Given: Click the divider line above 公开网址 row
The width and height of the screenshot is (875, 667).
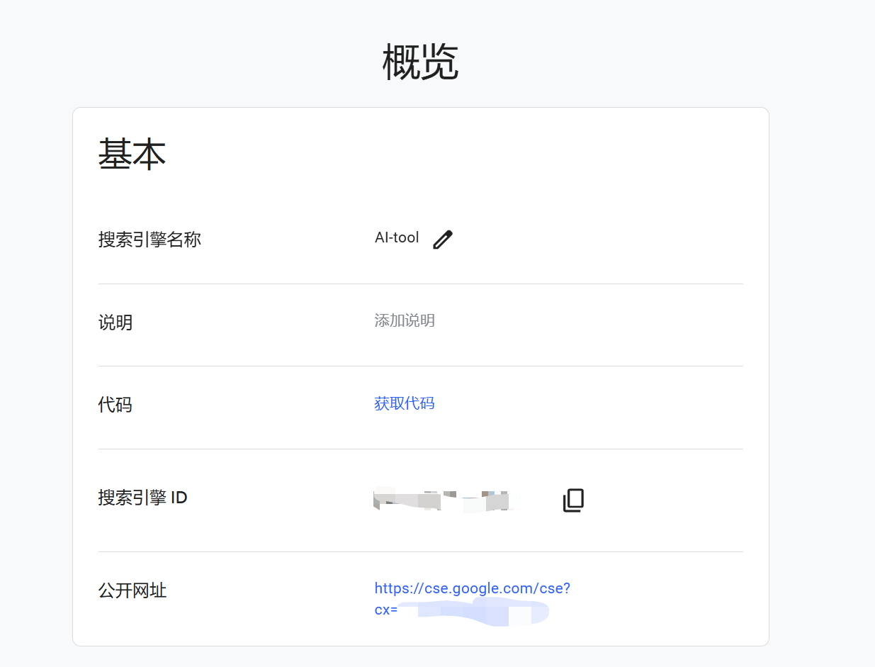Looking at the screenshot, I should 420,551.
